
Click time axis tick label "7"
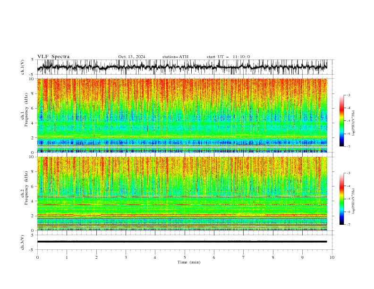(244, 257)
